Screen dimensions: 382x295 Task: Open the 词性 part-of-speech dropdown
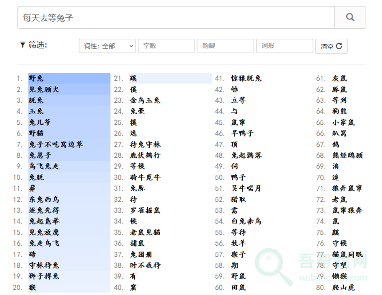click(107, 46)
